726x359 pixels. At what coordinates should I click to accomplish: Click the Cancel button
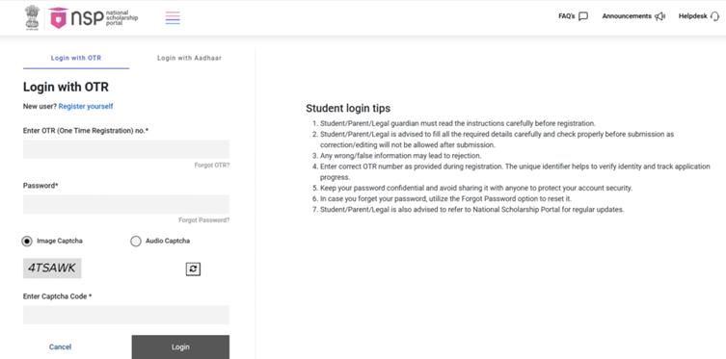60,347
